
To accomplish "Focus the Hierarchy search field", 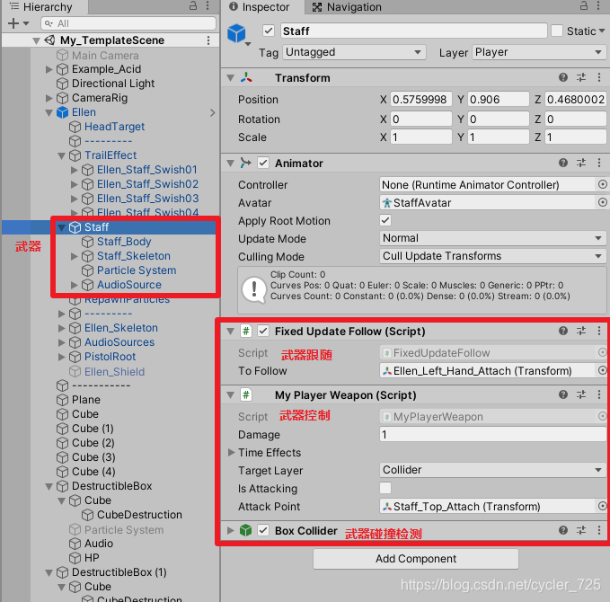I will (x=128, y=23).
